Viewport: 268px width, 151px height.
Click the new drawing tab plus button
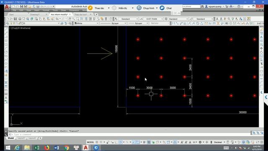tap(96, 15)
